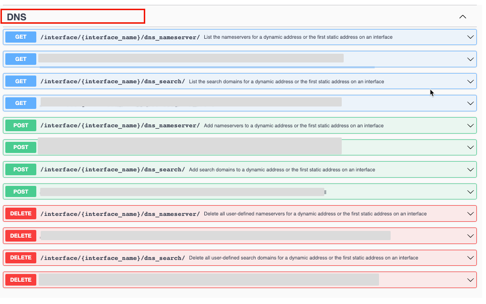
Task: Expand the DELETE dns_search endpoint chevron
Action: tap(470, 258)
